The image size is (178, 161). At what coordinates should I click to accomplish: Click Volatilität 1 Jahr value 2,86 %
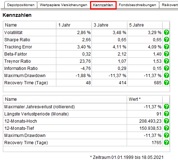pos(84,33)
